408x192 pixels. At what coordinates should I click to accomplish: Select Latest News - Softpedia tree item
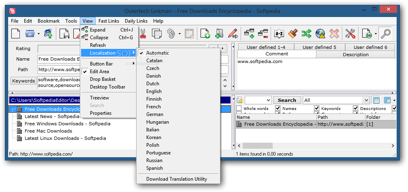point(52,116)
